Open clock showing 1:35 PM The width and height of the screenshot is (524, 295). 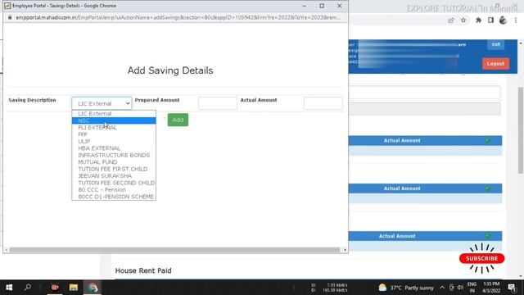pyautogui.click(x=491, y=288)
